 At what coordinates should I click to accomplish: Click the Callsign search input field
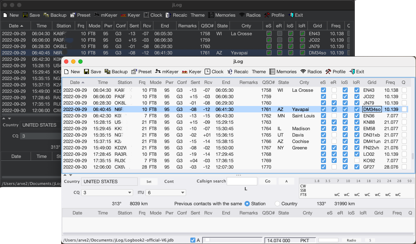[242, 181]
